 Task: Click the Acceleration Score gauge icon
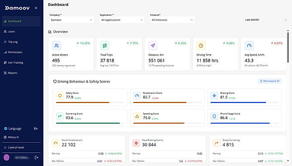point(137,96)
